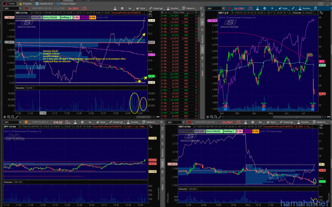Viewport: 332px width, 207px height.
Task: Toggle the DB side panel on the top chart
Action: pyautogui.click(x=202, y=58)
